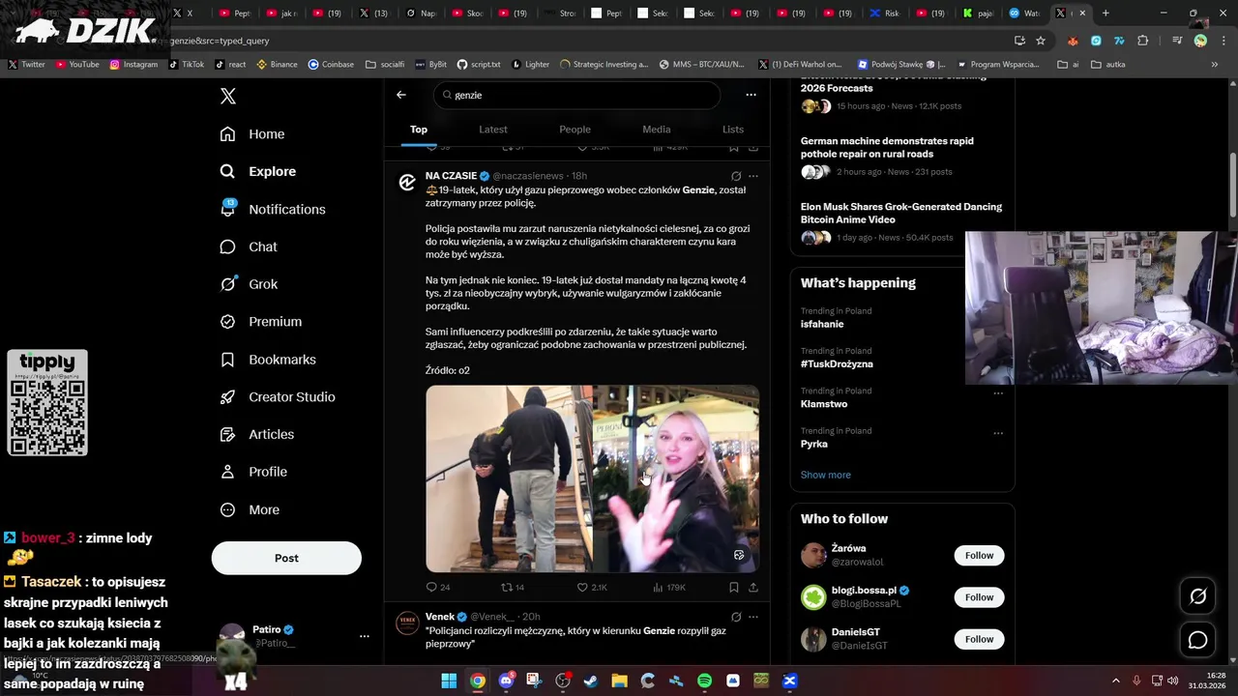Viewport: 1238px width, 696px height.
Task: Open options for Kłamstwo trend
Action: (x=998, y=393)
